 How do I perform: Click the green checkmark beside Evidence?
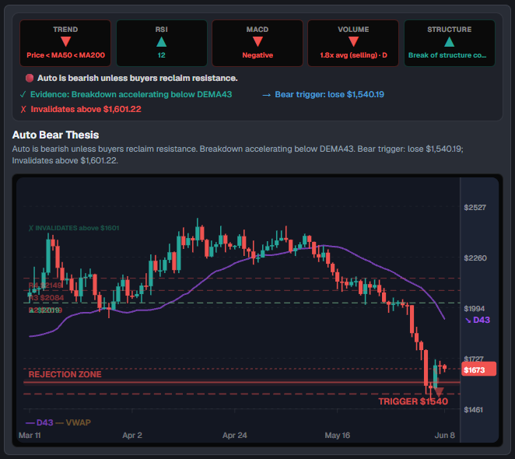(x=23, y=95)
